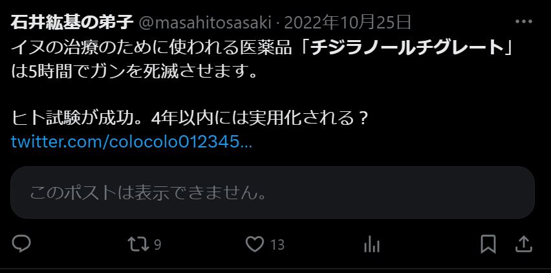The height and width of the screenshot is (273, 551).
Task: Like the post with the heart icon
Action: point(254,244)
